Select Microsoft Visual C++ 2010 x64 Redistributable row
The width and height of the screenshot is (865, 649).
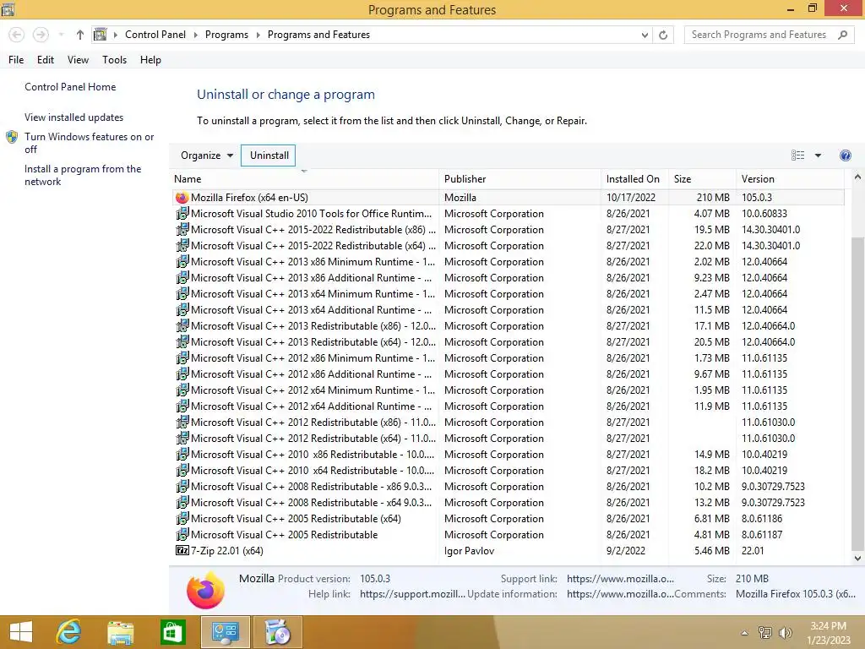point(509,470)
